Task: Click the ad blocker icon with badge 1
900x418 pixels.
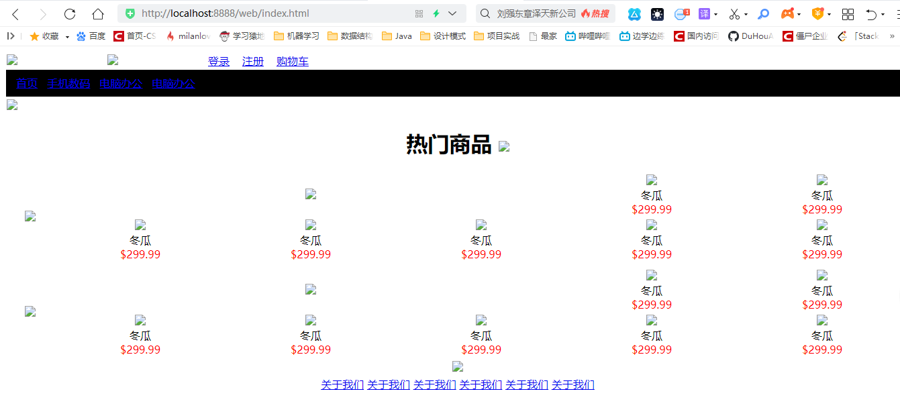Action: 681,13
